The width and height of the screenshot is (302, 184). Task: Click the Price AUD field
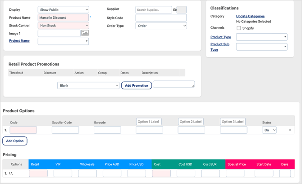[x=112, y=174]
